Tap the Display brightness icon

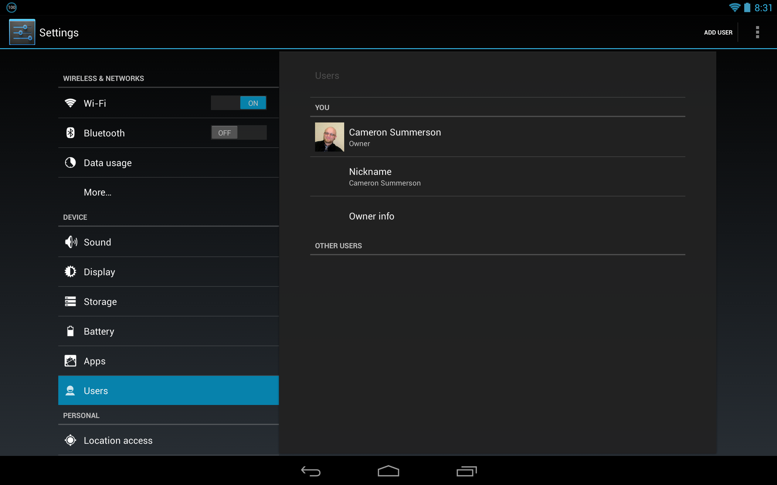tap(70, 271)
